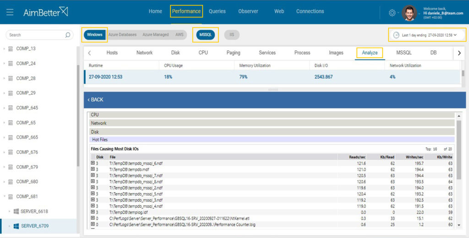Open the Observer menu
The width and height of the screenshot is (469, 238).
tap(248, 11)
